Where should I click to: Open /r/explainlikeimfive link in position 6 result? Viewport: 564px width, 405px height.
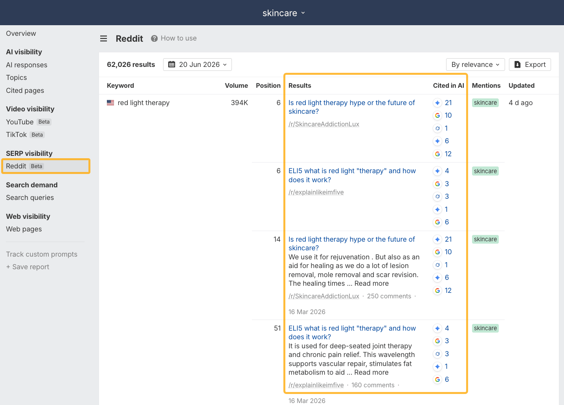coord(316,192)
